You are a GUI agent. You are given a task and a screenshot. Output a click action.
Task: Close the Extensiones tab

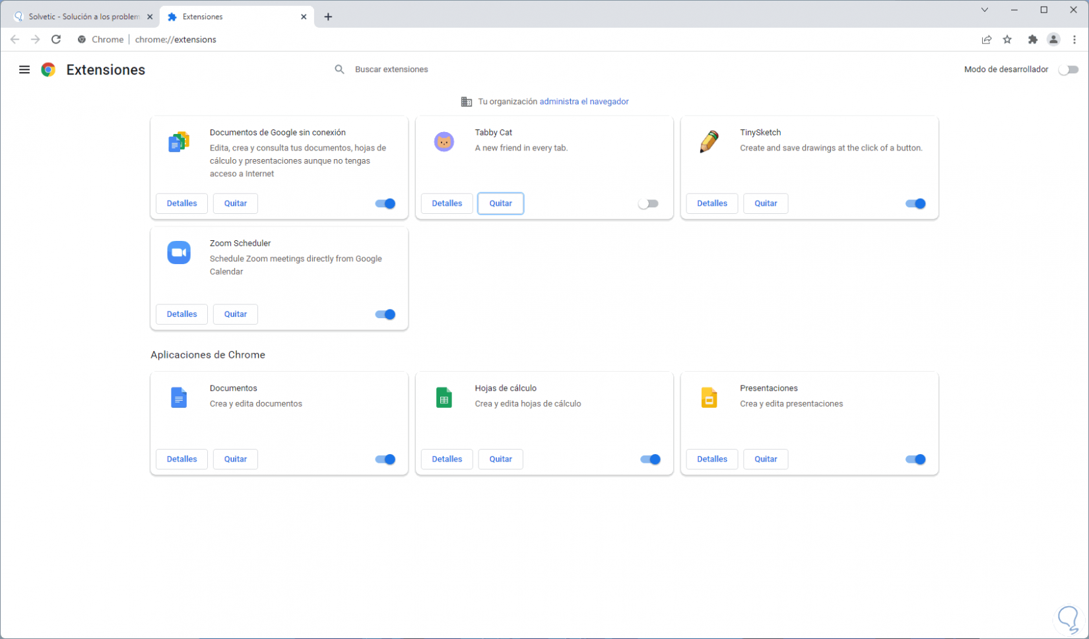coord(304,17)
